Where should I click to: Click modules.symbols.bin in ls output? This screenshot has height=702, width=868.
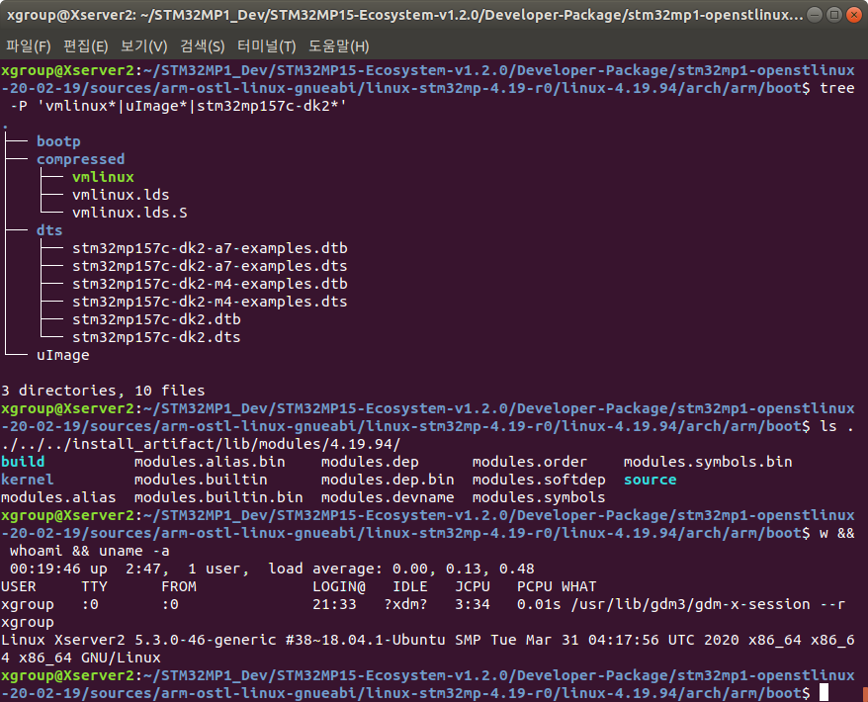pyautogui.click(x=708, y=462)
